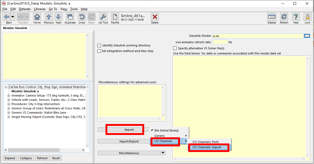Expand Animator: Camera Setup tree node
This screenshot has height=164, width=314.
(9, 95)
